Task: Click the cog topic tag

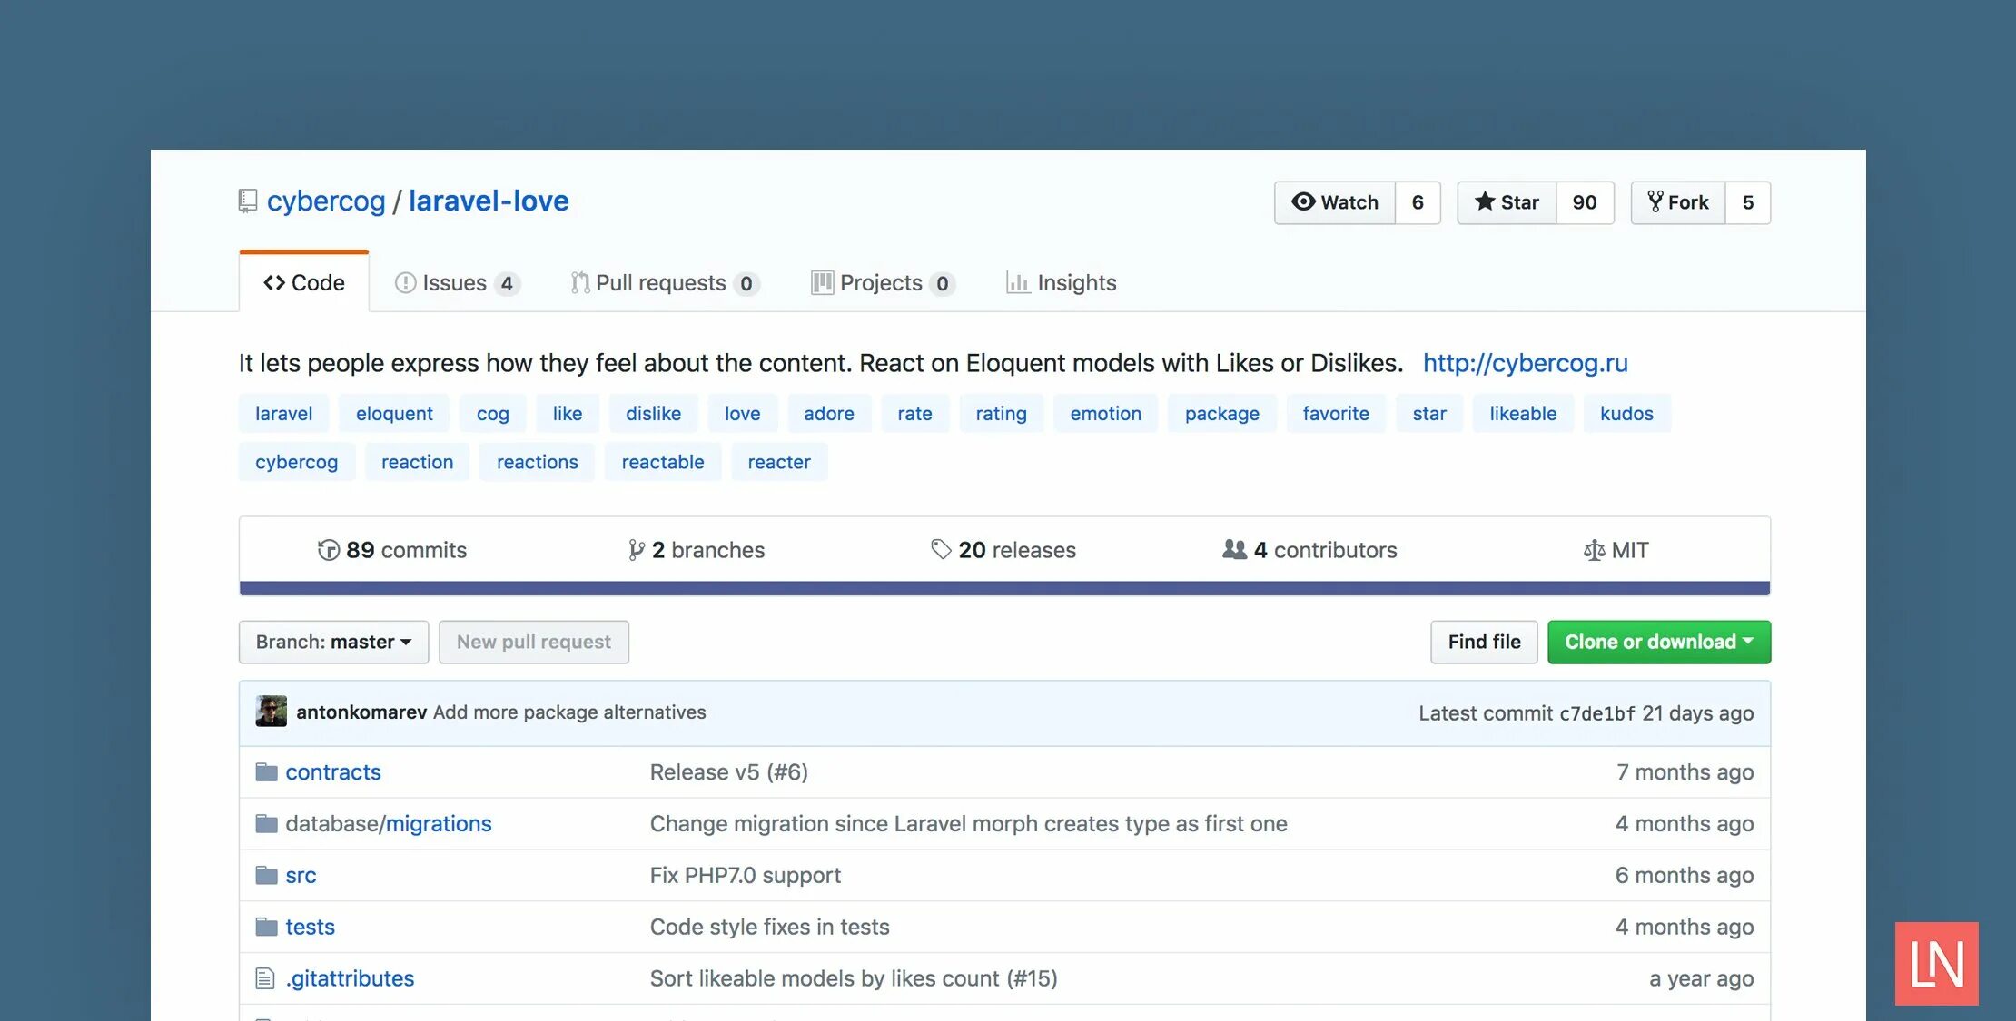Action: tap(493, 414)
